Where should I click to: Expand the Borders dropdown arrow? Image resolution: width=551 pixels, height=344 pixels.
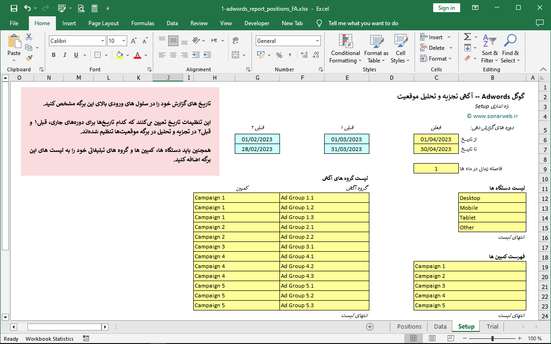coord(107,55)
